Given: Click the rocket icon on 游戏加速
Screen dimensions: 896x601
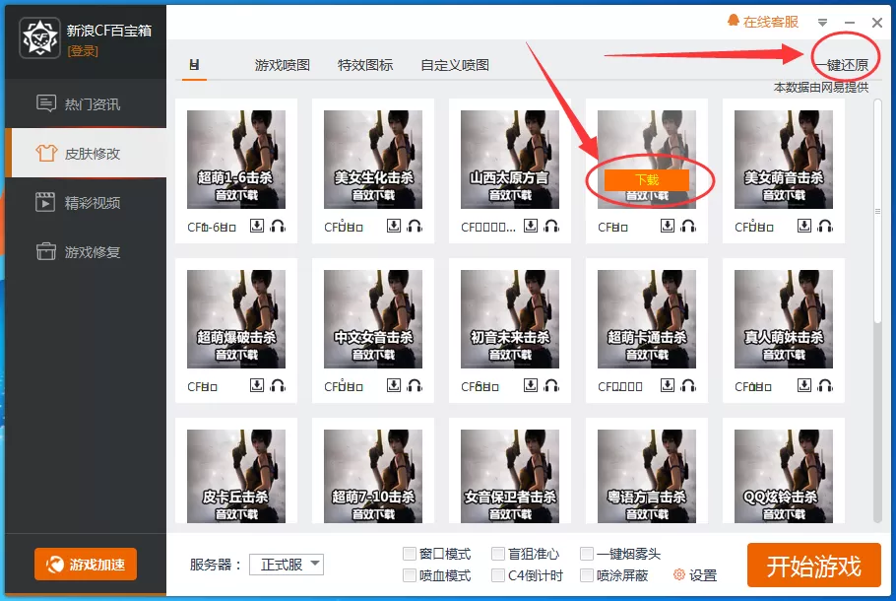Looking at the screenshot, I should [55, 565].
